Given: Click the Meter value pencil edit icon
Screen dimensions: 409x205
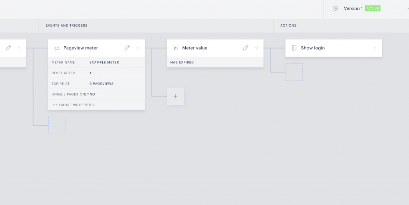Looking at the screenshot, I should click(246, 48).
